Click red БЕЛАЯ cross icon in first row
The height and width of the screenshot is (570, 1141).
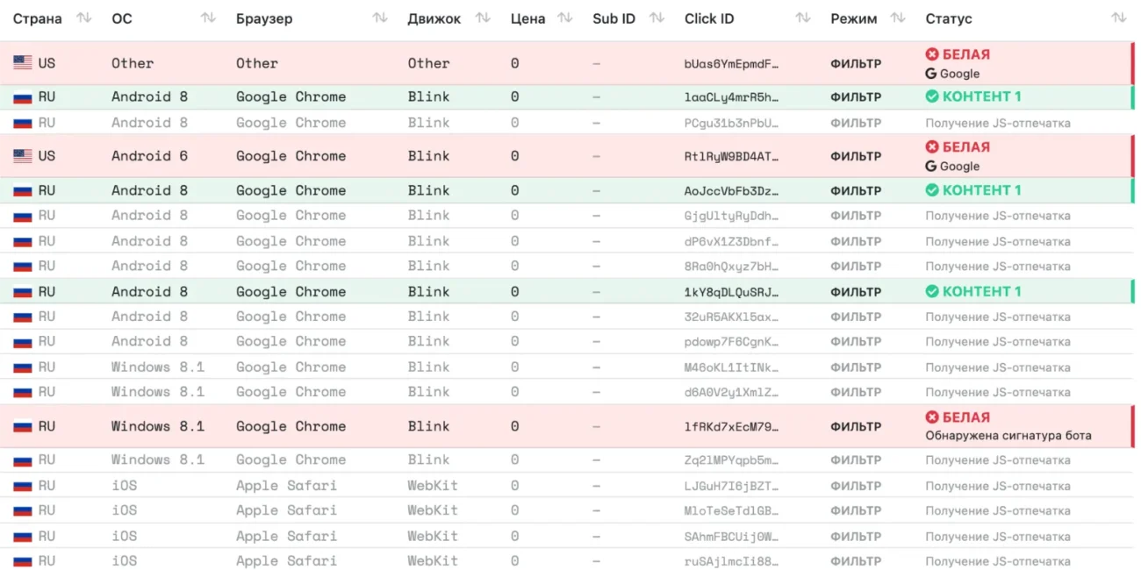coord(932,54)
